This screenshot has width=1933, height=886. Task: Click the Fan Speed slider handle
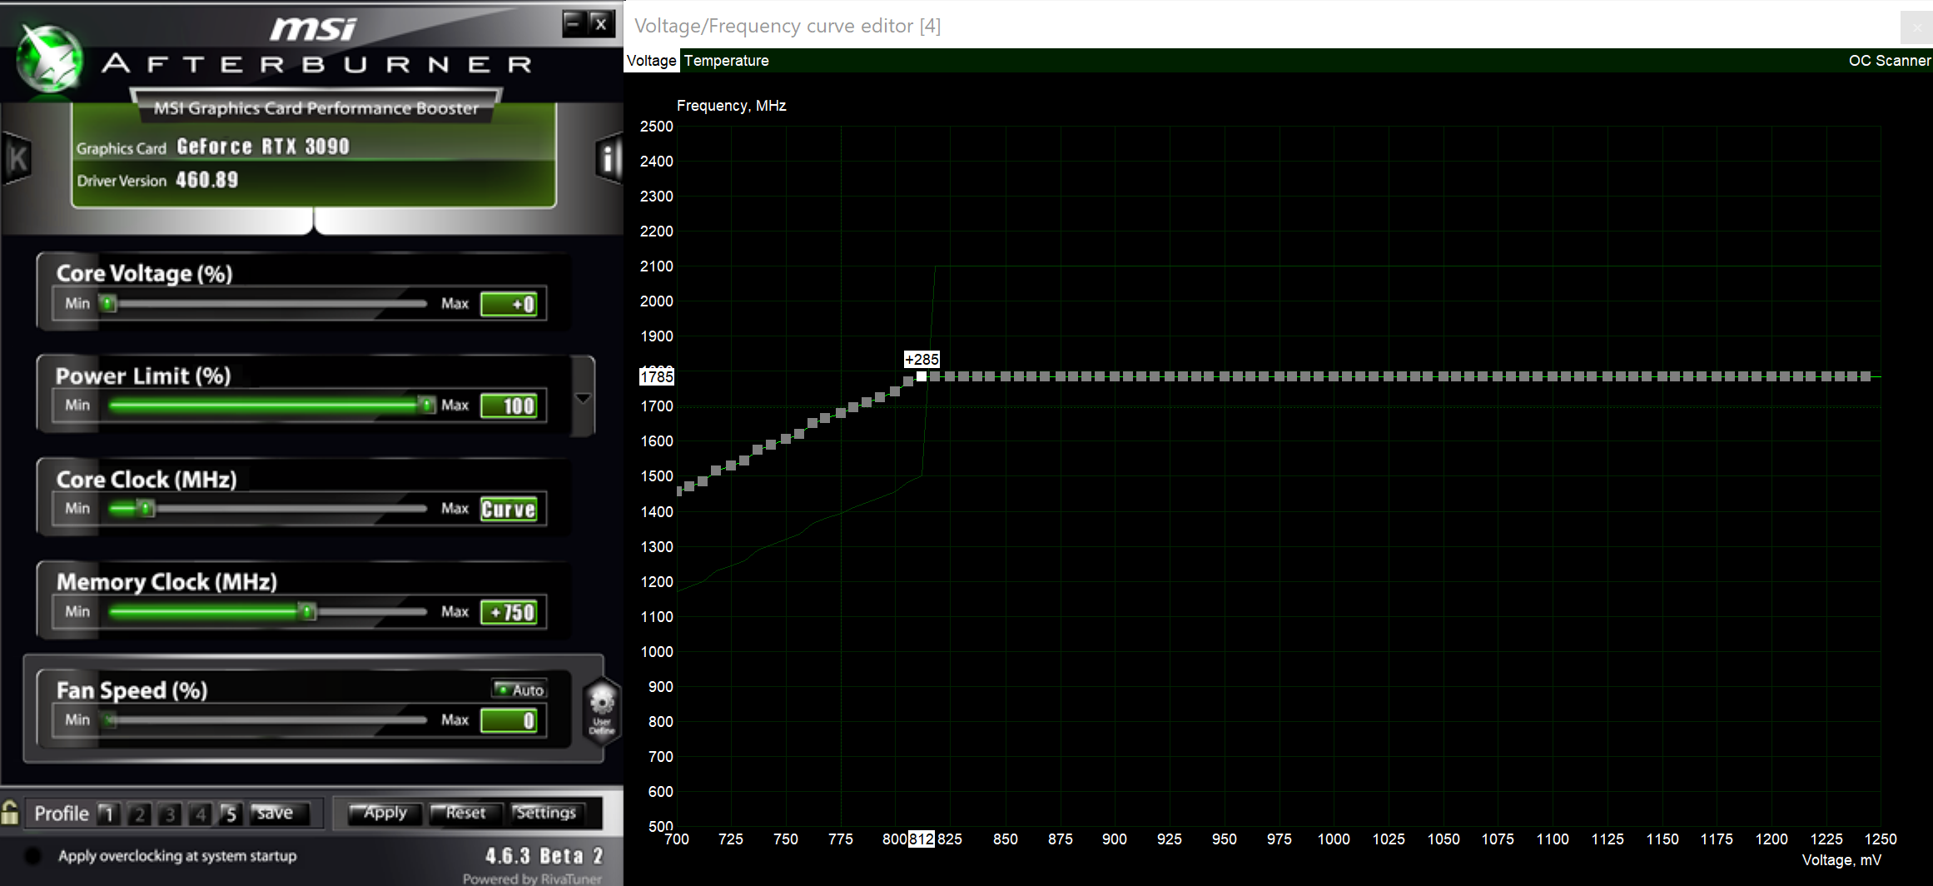click(110, 720)
